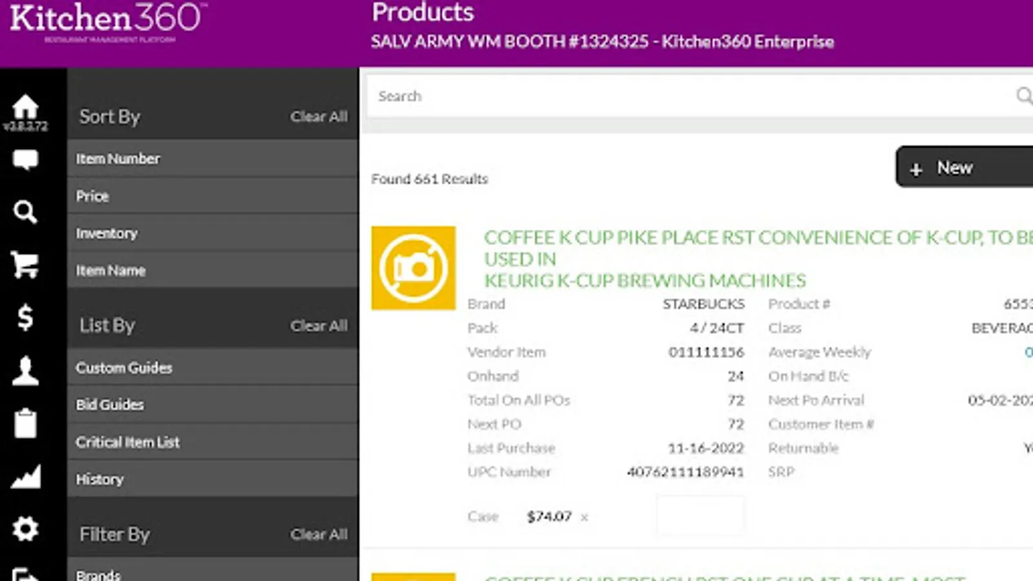Clear All in Sort By section
The height and width of the screenshot is (581, 1033).
[319, 117]
